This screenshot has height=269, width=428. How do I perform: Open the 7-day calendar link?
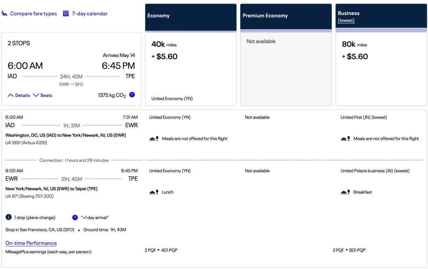(x=90, y=13)
